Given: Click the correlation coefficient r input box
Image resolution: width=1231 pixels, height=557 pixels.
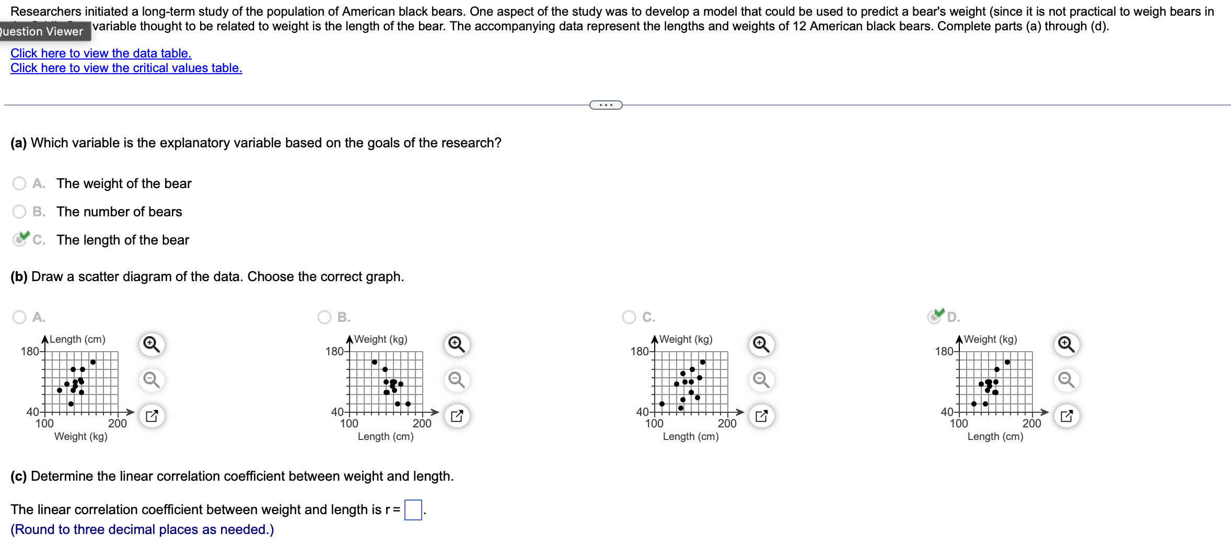Looking at the screenshot, I should 413,509.
